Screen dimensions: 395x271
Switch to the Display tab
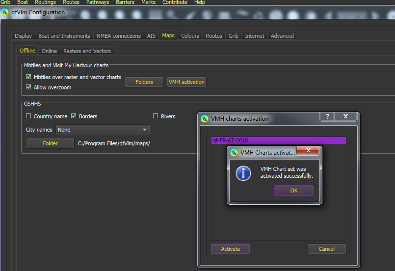[23, 36]
